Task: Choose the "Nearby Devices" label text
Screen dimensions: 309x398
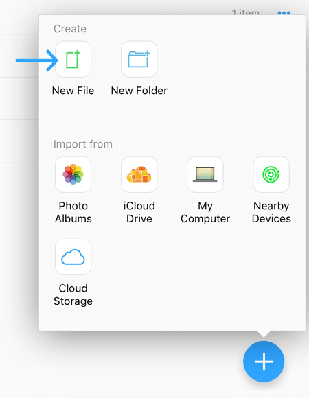Action: tap(271, 212)
